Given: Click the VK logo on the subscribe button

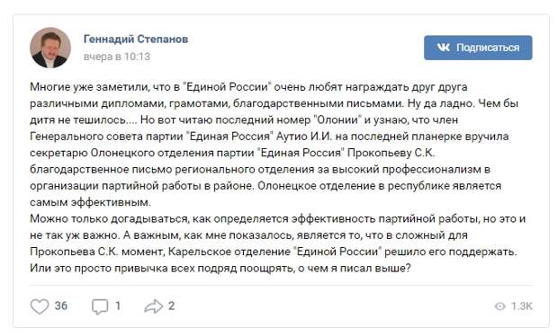Looking at the screenshot, I should [x=444, y=48].
